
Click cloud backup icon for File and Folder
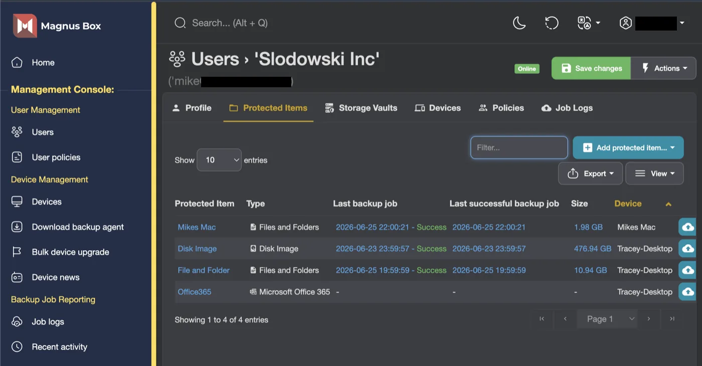pos(688,270)
